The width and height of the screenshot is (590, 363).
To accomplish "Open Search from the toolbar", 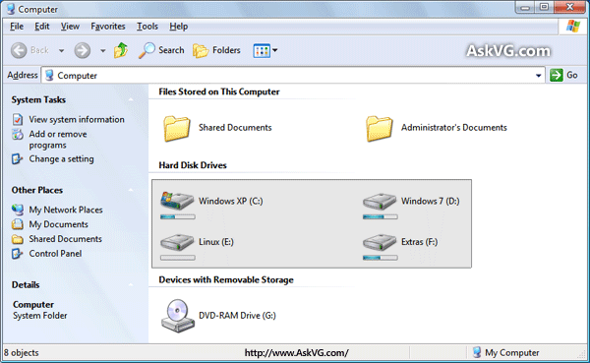I will 161,50.
